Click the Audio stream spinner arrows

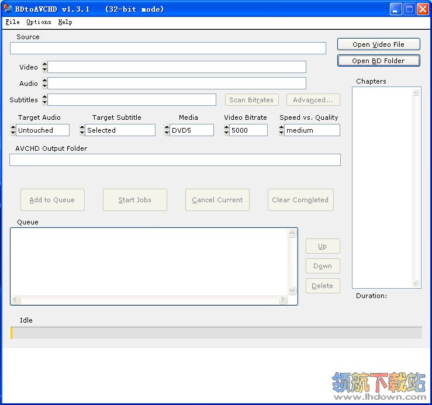pyautogui.click(x=44, y=83)
